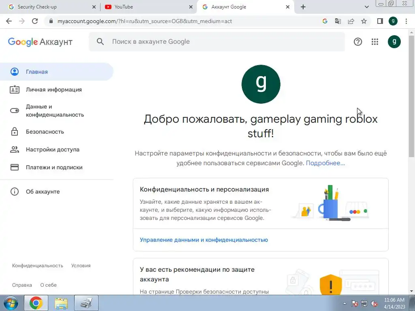The width and height of the screenshot is (415, 311).
Task: Open the Google apps grid
Action: [x=375, y=42]
